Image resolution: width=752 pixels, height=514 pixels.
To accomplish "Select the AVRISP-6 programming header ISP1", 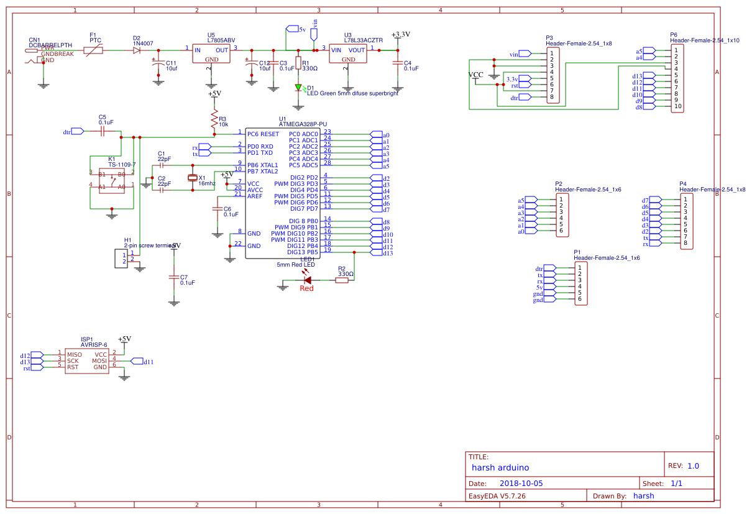I will (87, 359).
